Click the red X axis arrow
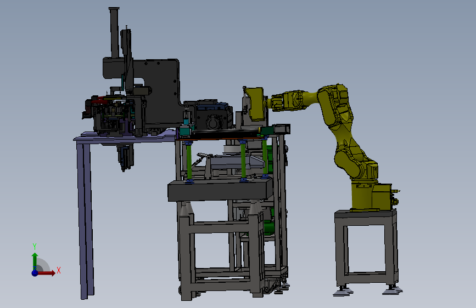The width and height of the screenshot is (476, 308). pyautogui.click(x=46, y=273)
